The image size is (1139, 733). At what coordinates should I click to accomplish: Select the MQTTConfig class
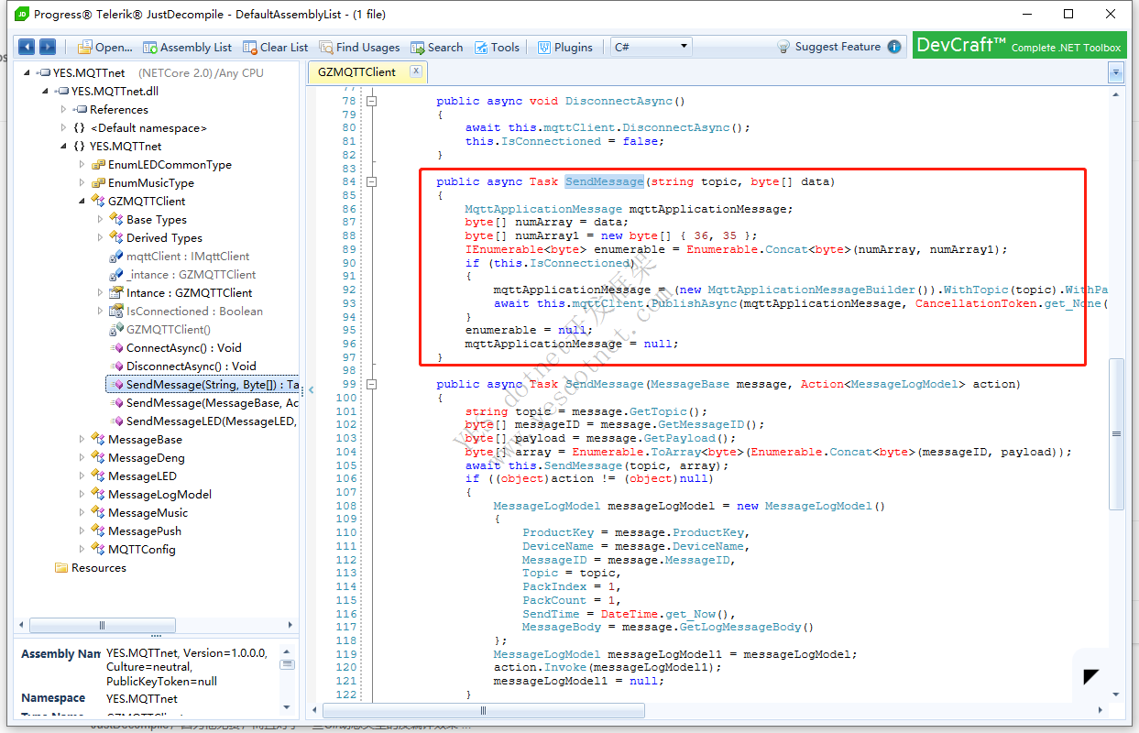point(142,549)
